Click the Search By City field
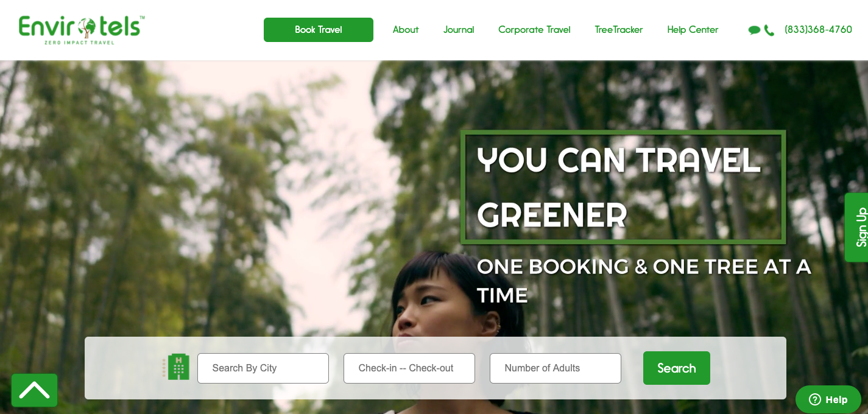 click(263, 368)
